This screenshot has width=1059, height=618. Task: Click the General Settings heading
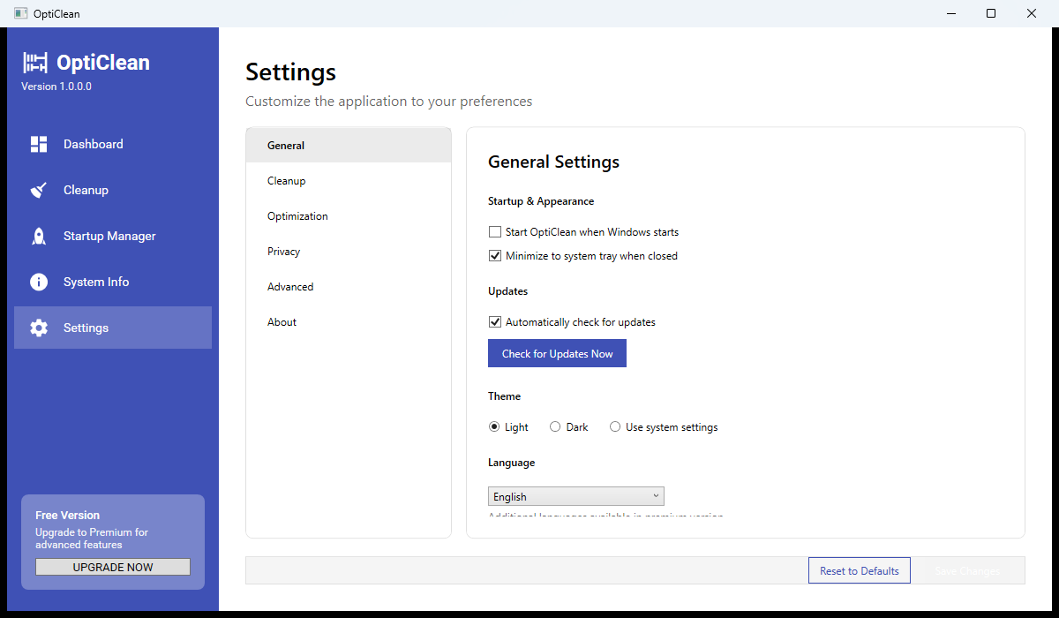point(553,162)
